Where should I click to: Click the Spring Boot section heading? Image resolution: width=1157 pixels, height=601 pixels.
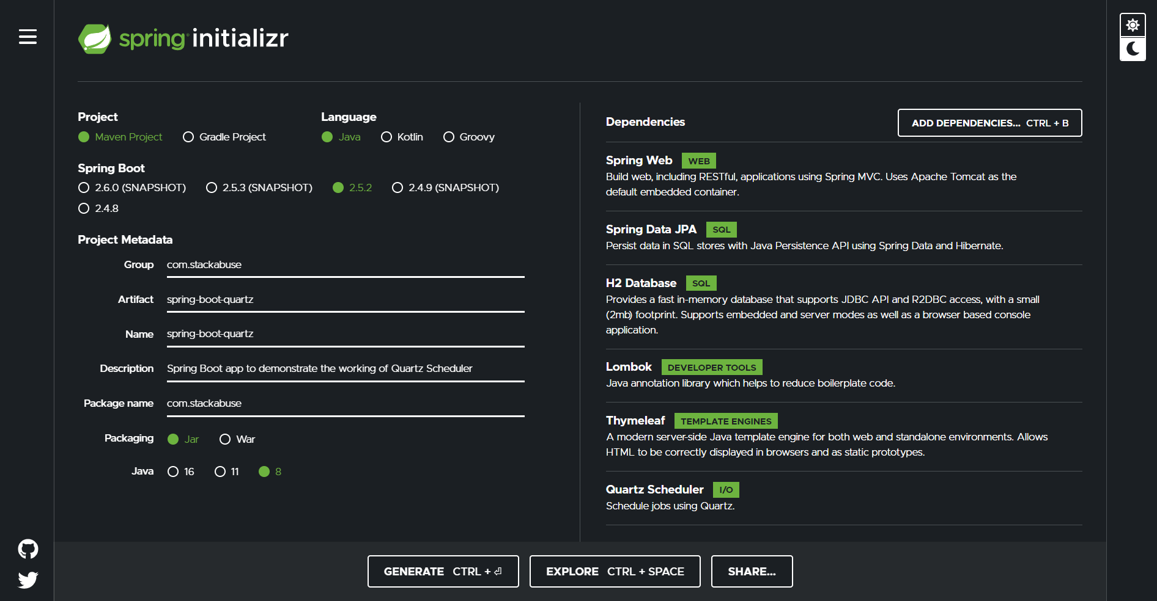[x=111, y=169]
